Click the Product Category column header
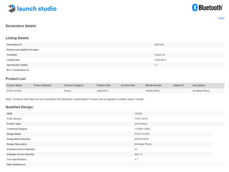Viewport: 229px width, 172px height. 74,85
